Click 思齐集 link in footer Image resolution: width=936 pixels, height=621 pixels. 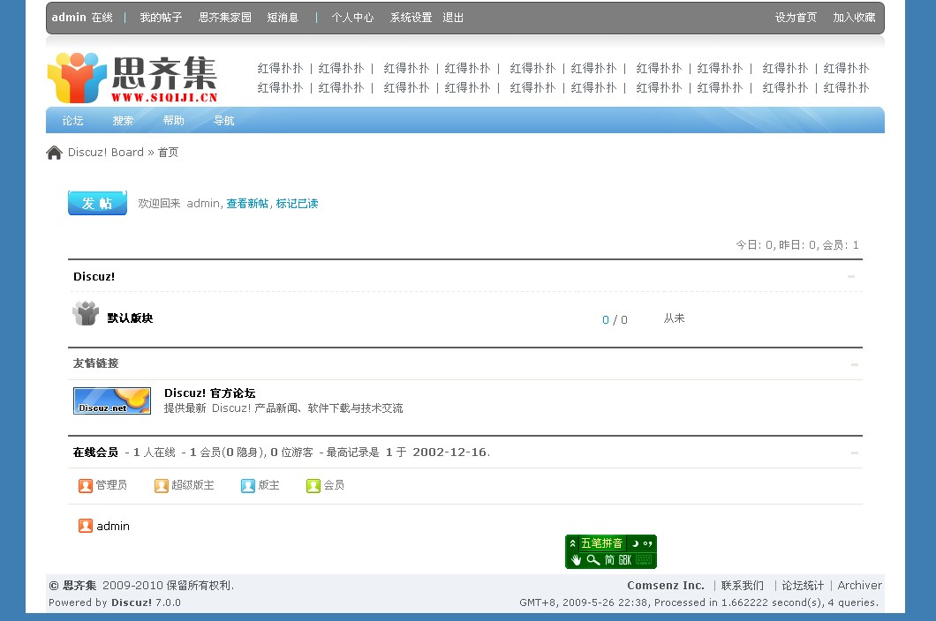[x=79, y=586]
